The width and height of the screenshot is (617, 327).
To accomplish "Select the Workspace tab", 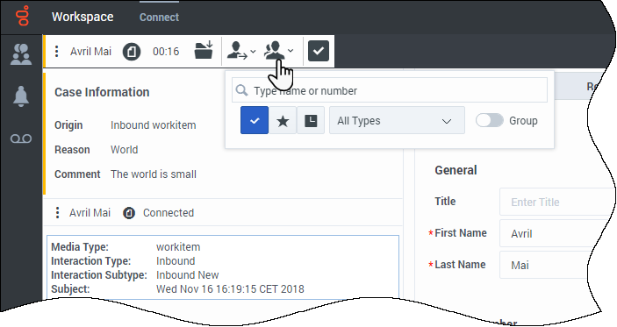I will pyautogui.click(x=83, y=17).
